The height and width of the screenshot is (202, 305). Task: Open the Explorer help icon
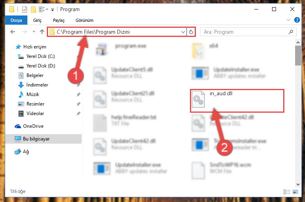coord(297,20)
